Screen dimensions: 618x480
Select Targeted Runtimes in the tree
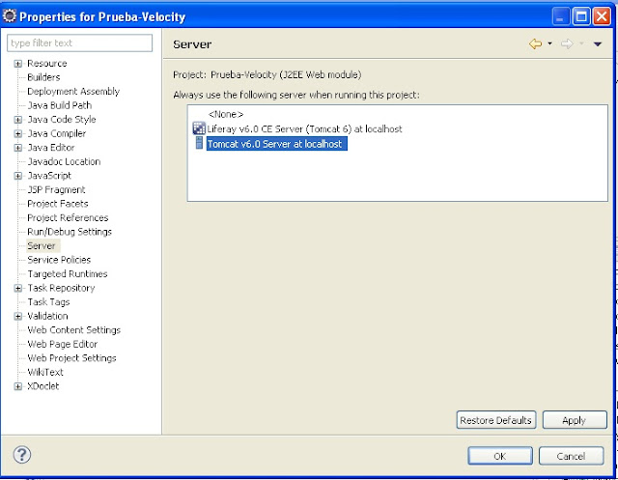tap(67, 274)
